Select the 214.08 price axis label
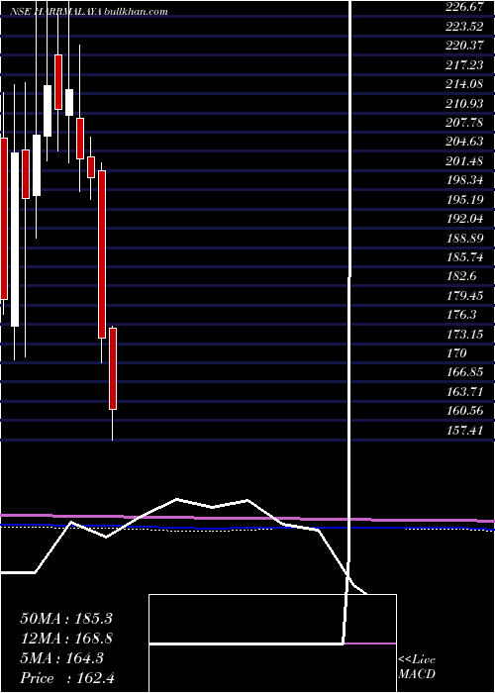The width and height of the screenshot is (495, 693). [x=465, y=84]
